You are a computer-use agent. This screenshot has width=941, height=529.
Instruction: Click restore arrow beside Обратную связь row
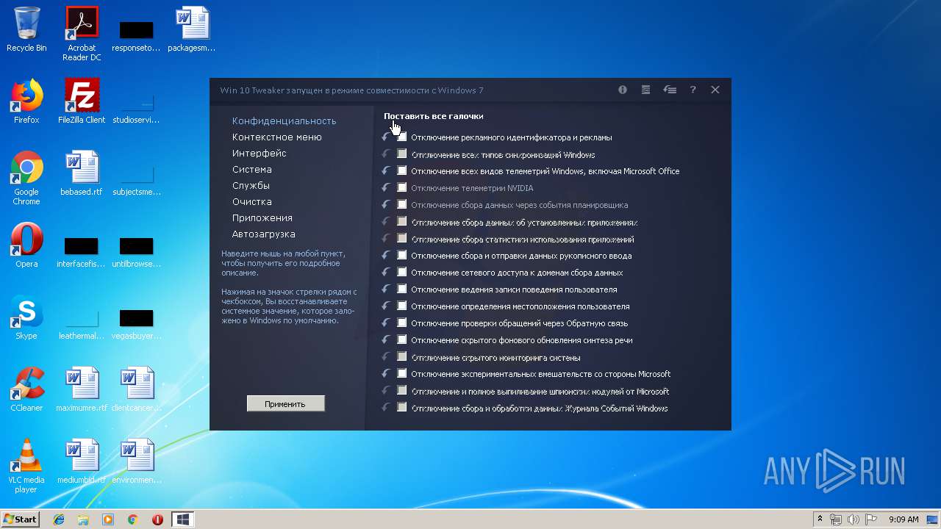(386, 323)
